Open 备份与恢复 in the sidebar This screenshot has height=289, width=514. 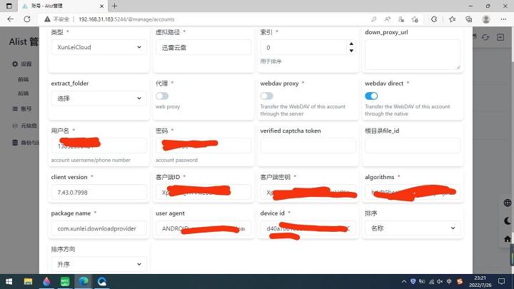tap(26, 143)
